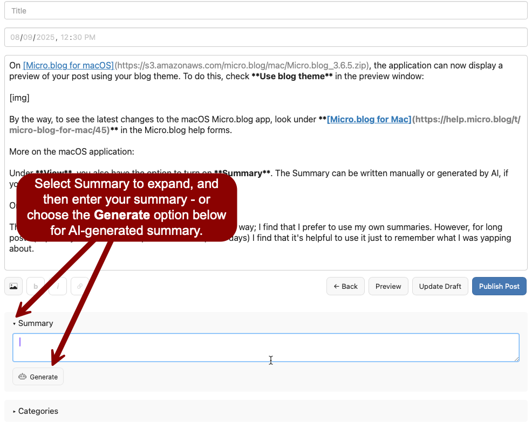The image size is (532, 423).
Task: Click the word 'about.' ending the post body
Action: pyautogui.click(x=22, y=249)
